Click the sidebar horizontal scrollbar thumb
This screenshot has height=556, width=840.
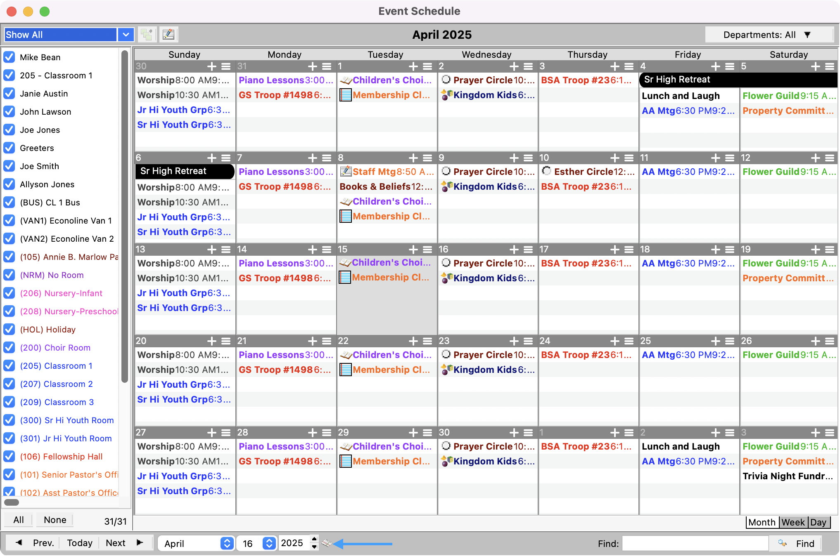point(12,502)
